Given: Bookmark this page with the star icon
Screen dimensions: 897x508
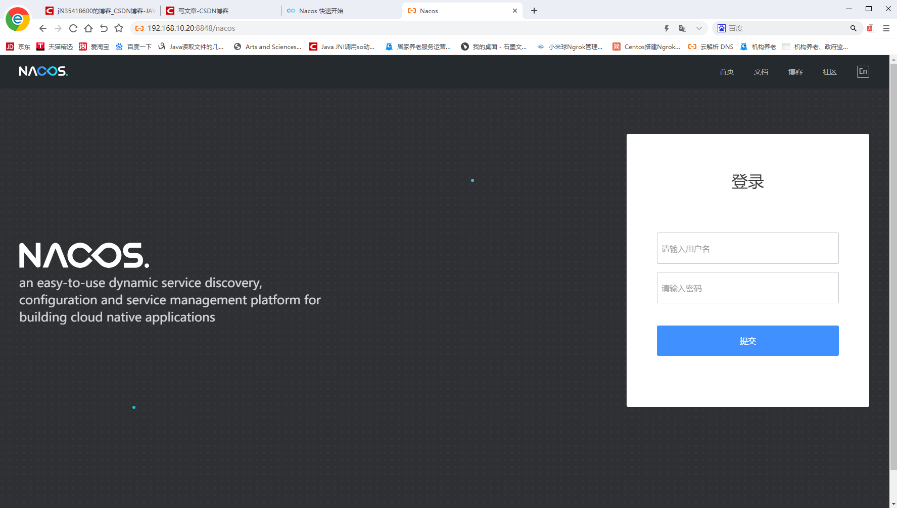Looking at the screenshot, I should click(119, 28).
